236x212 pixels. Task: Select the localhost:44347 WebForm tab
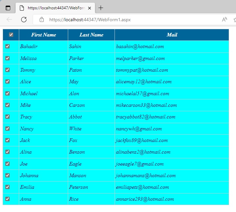55,8
